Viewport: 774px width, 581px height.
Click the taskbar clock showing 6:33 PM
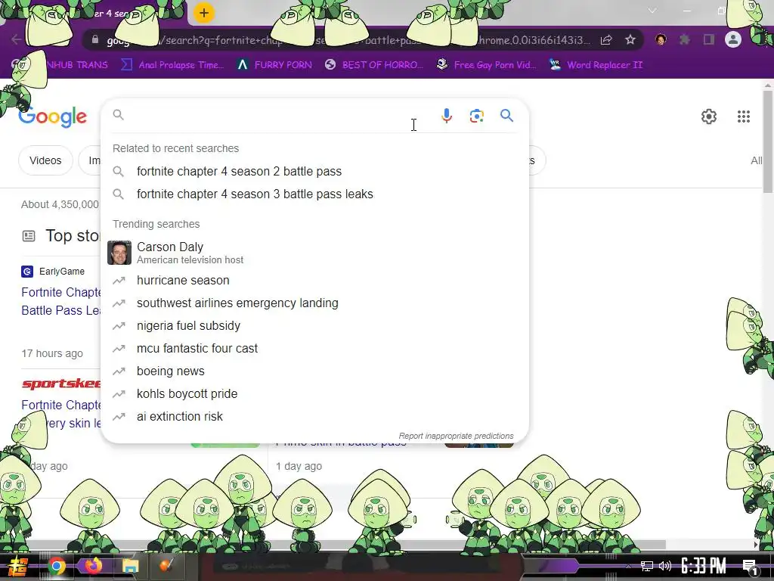704,566
